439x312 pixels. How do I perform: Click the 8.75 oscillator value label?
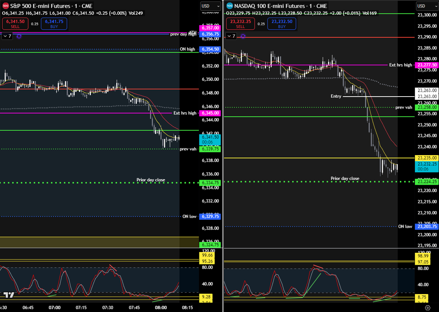click(x=421, y=298)
